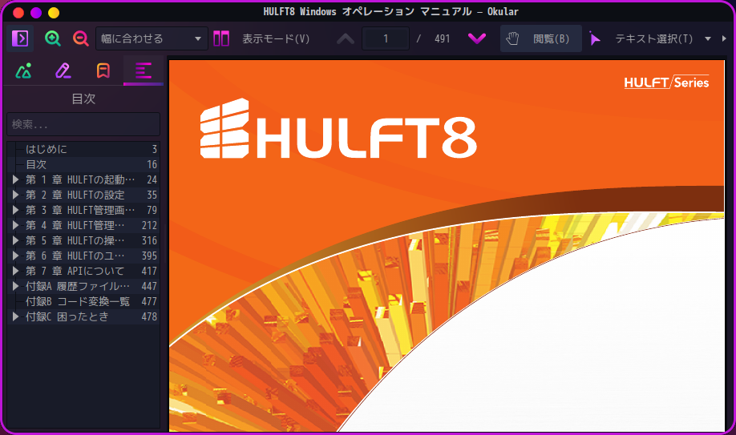Click the 検索 search field

pos(83,124)
